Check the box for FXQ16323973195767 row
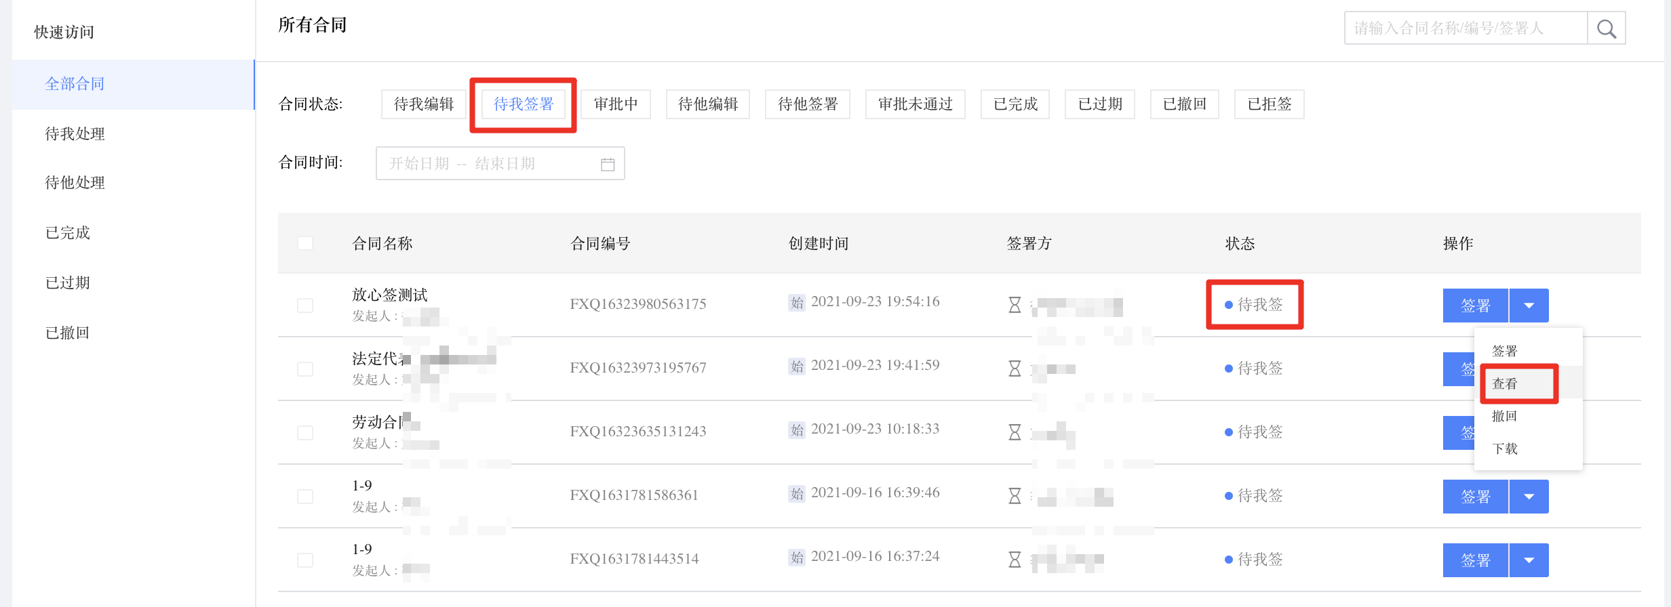Screen dimensions: 1671x607 click(x=305, y=369)
